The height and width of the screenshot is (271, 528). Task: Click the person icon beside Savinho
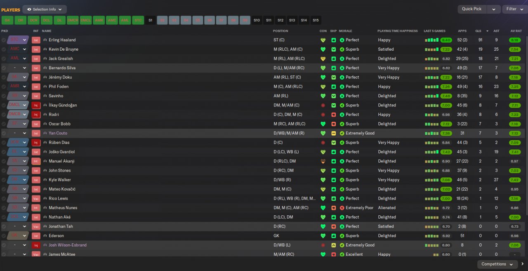45,96
